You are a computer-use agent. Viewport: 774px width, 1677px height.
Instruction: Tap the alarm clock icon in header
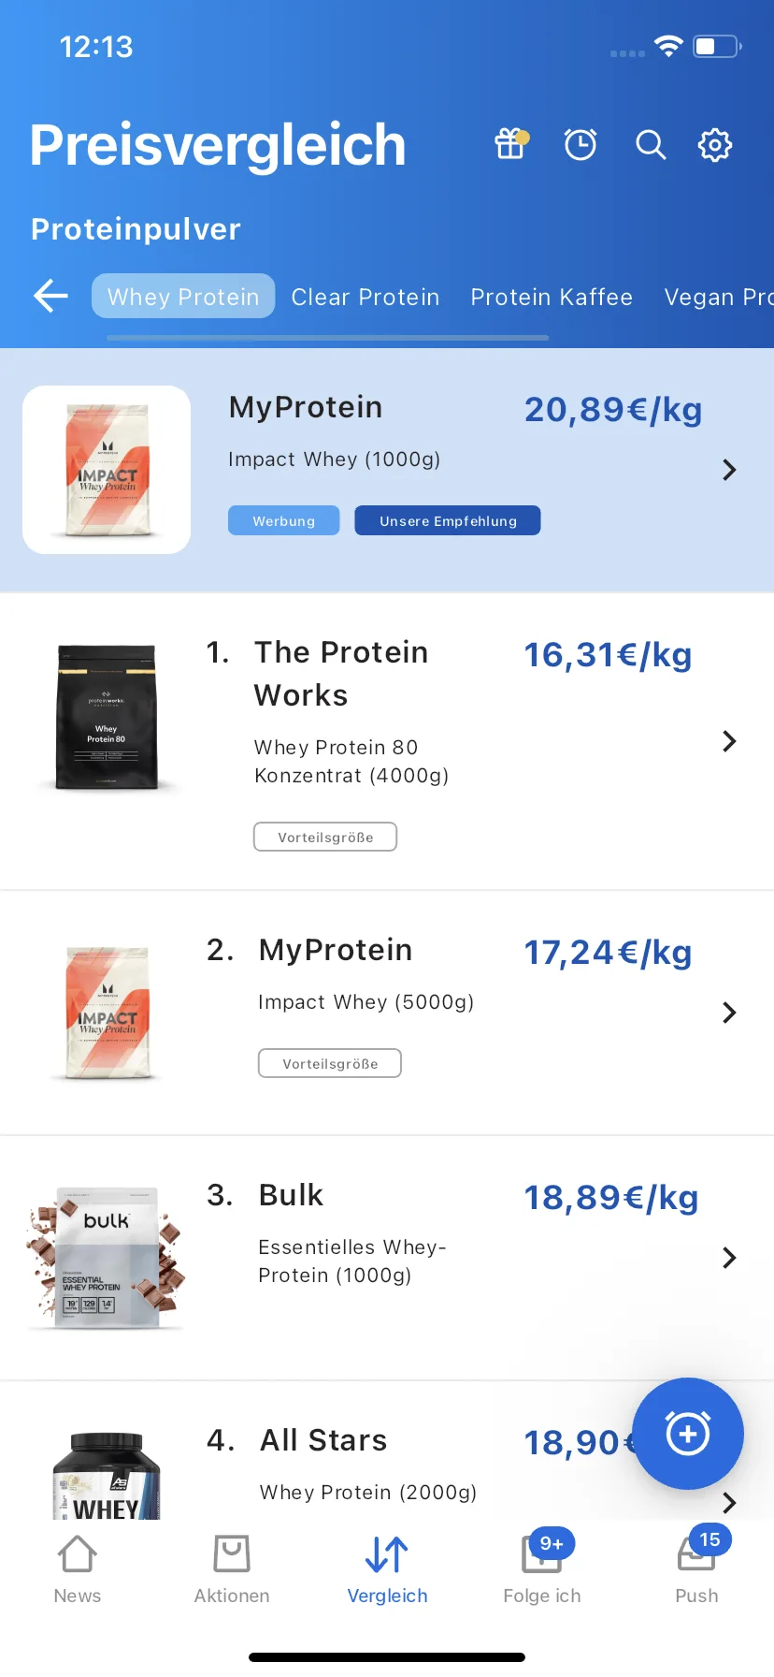tap(580, 144)
